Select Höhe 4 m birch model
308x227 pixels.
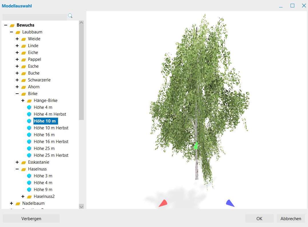[43, 107]
